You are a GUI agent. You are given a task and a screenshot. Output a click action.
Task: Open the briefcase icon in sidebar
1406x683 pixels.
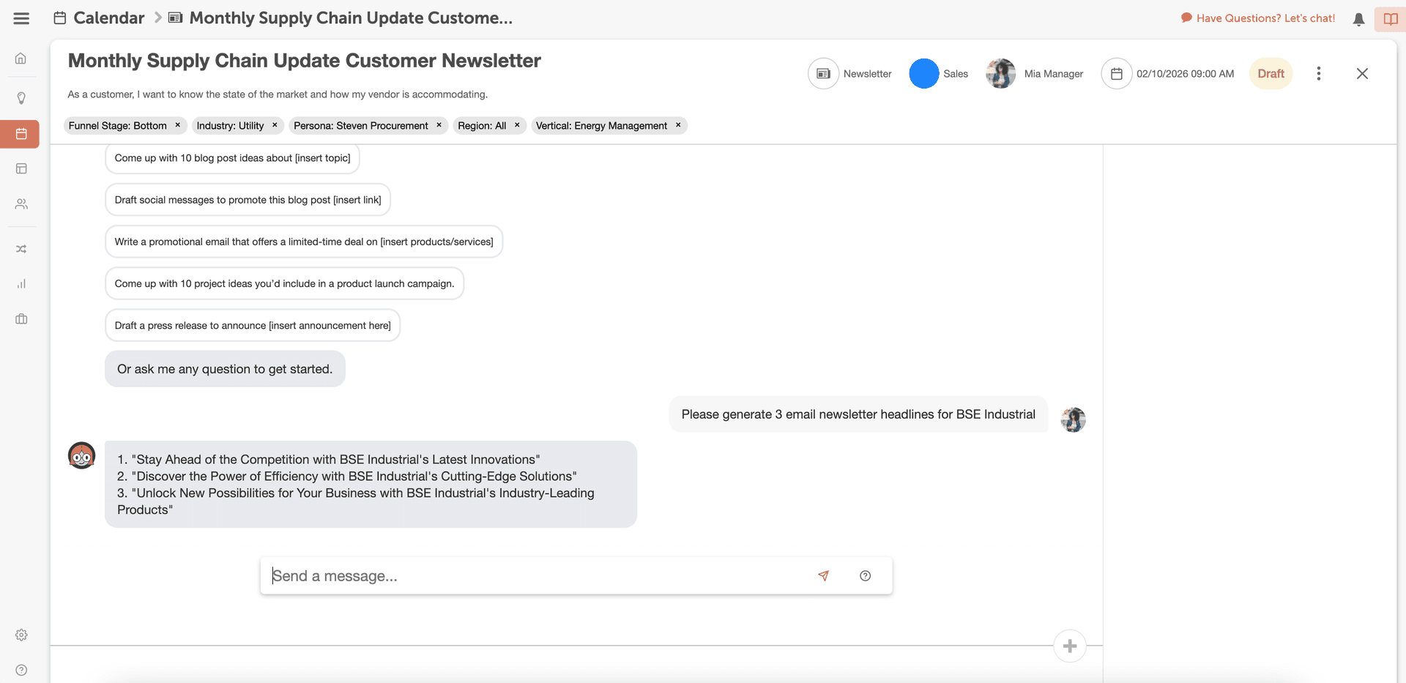tap(21, 319)
